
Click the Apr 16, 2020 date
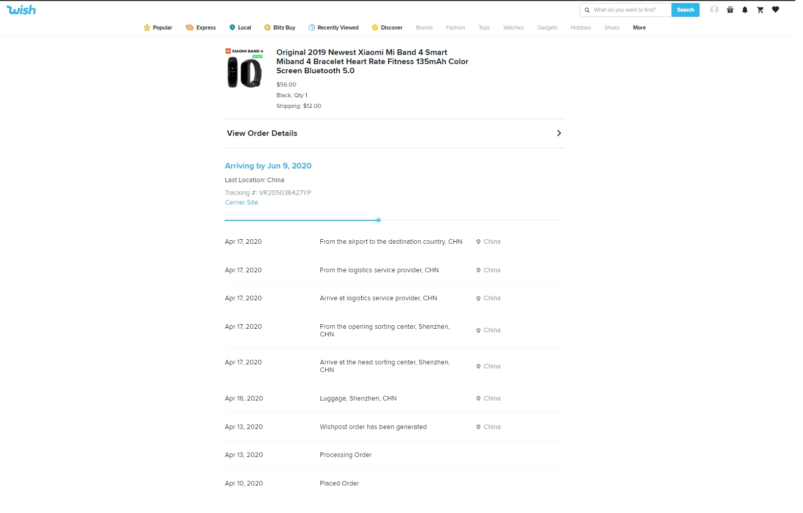pyautogui.click(x=244, y=398)
